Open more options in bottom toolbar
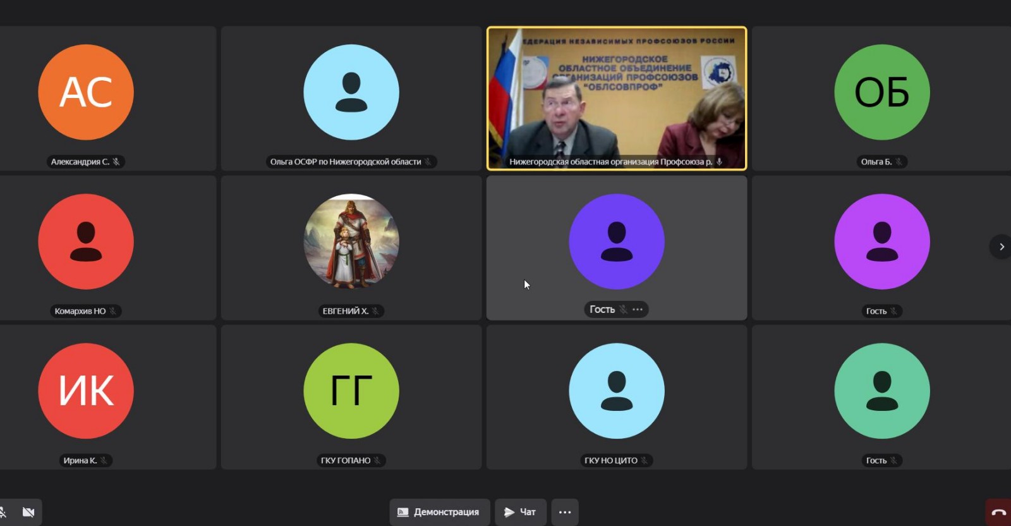Screen dimensions: 1011x526 565,512
